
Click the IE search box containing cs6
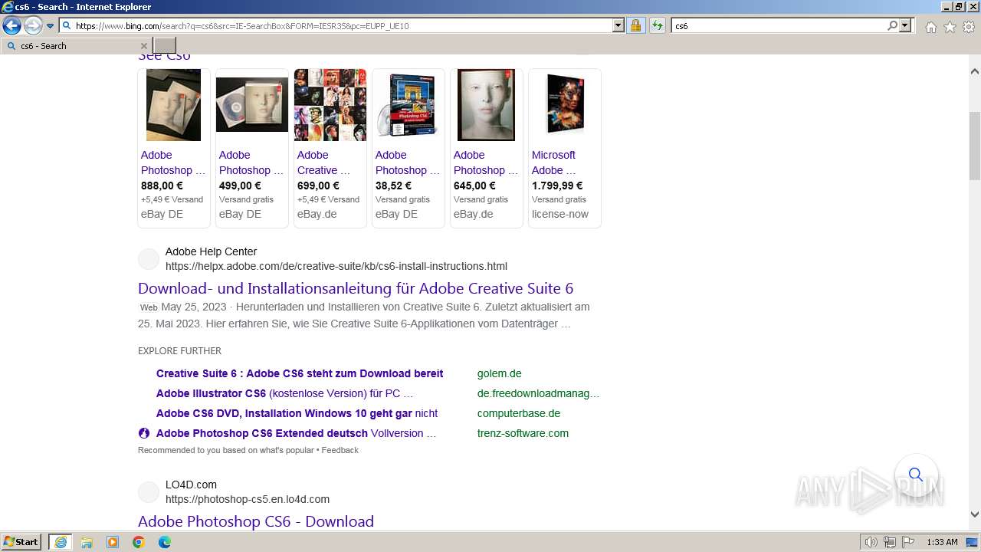779,25
